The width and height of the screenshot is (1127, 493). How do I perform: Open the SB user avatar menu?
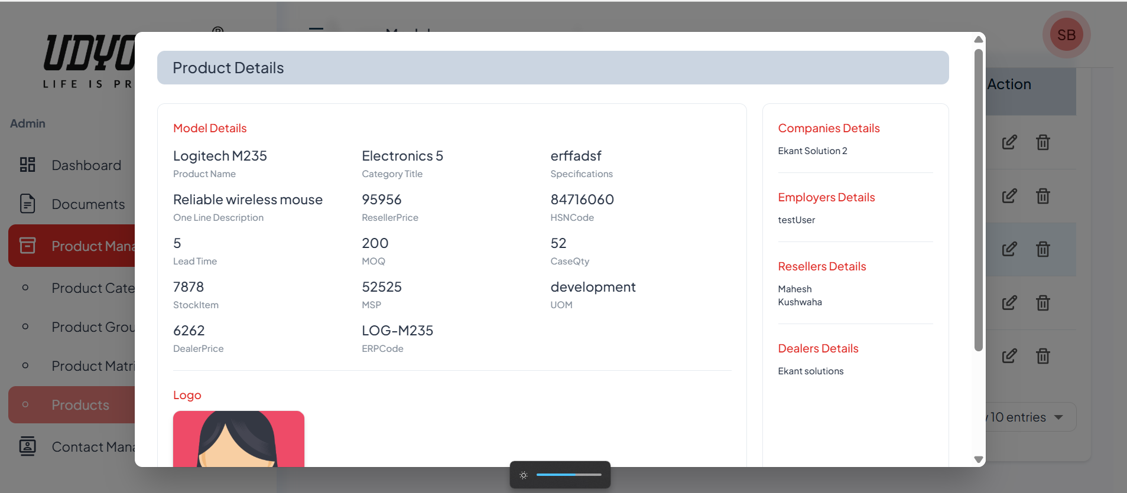point(1066,35)
